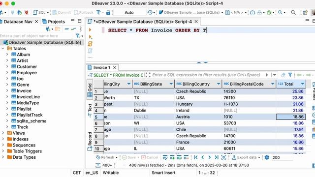
Task: Click the green bug debug icon
Action: click(269, 12)
